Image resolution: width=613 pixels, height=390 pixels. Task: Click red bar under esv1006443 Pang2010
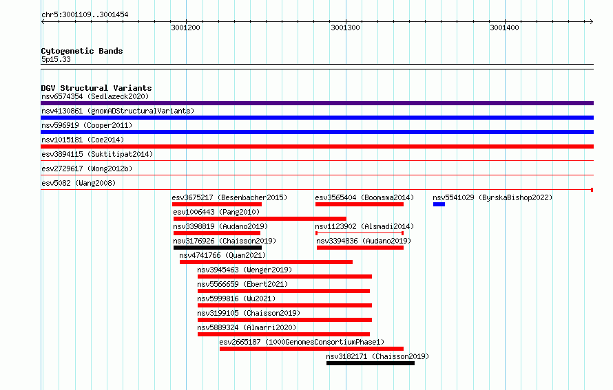260,219
